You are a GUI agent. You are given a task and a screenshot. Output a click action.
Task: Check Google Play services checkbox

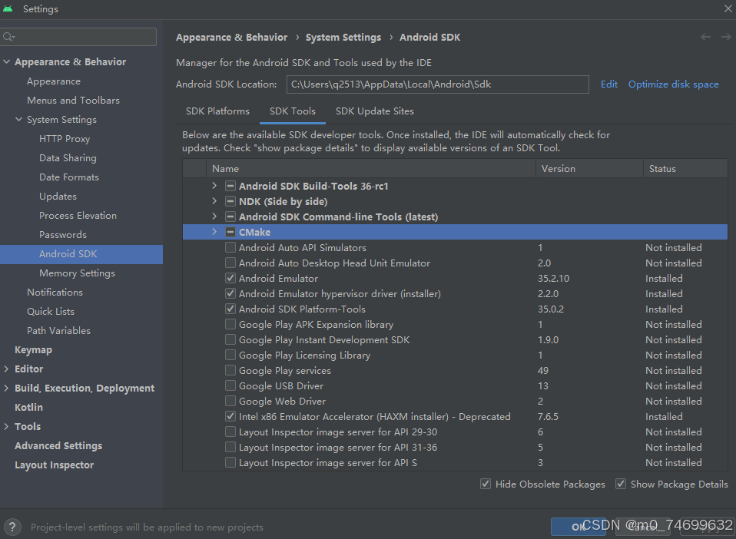pos(230,370)
